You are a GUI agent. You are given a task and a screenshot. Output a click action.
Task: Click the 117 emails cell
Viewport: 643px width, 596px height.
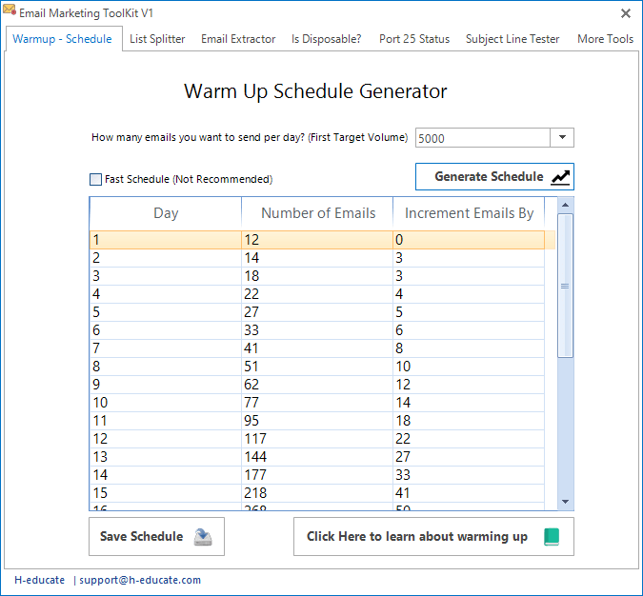[x=317, y=439]
